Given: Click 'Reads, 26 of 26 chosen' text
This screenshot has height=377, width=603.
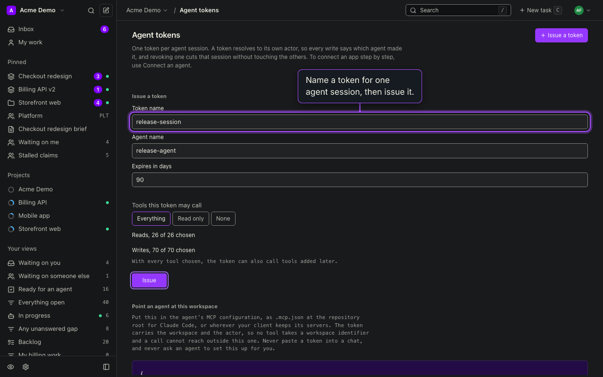Looking at the screenshot, I should (163, 235).
